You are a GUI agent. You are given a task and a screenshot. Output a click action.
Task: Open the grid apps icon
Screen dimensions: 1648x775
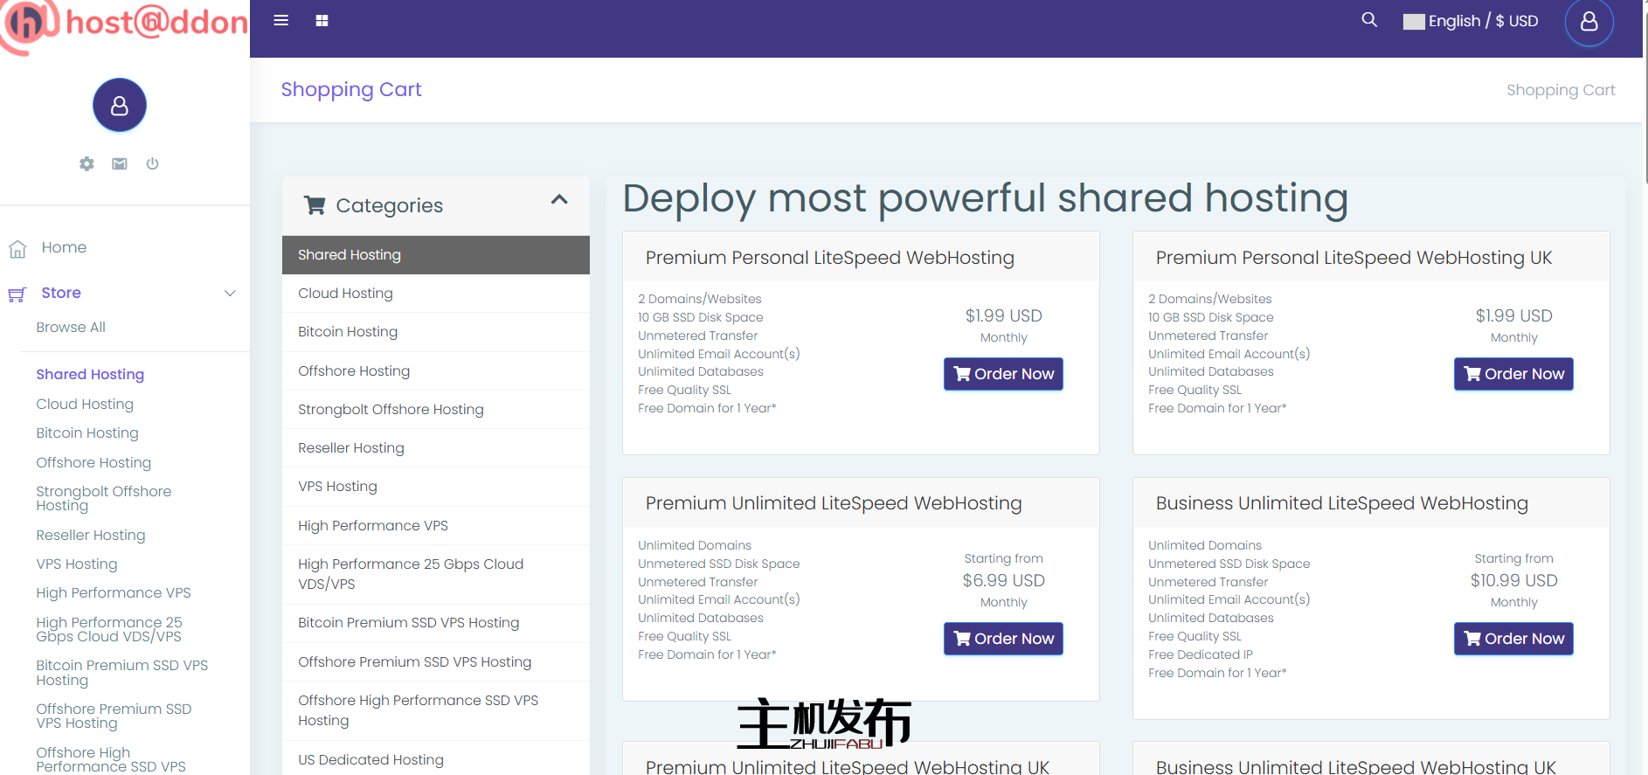[x=322, y=20]
